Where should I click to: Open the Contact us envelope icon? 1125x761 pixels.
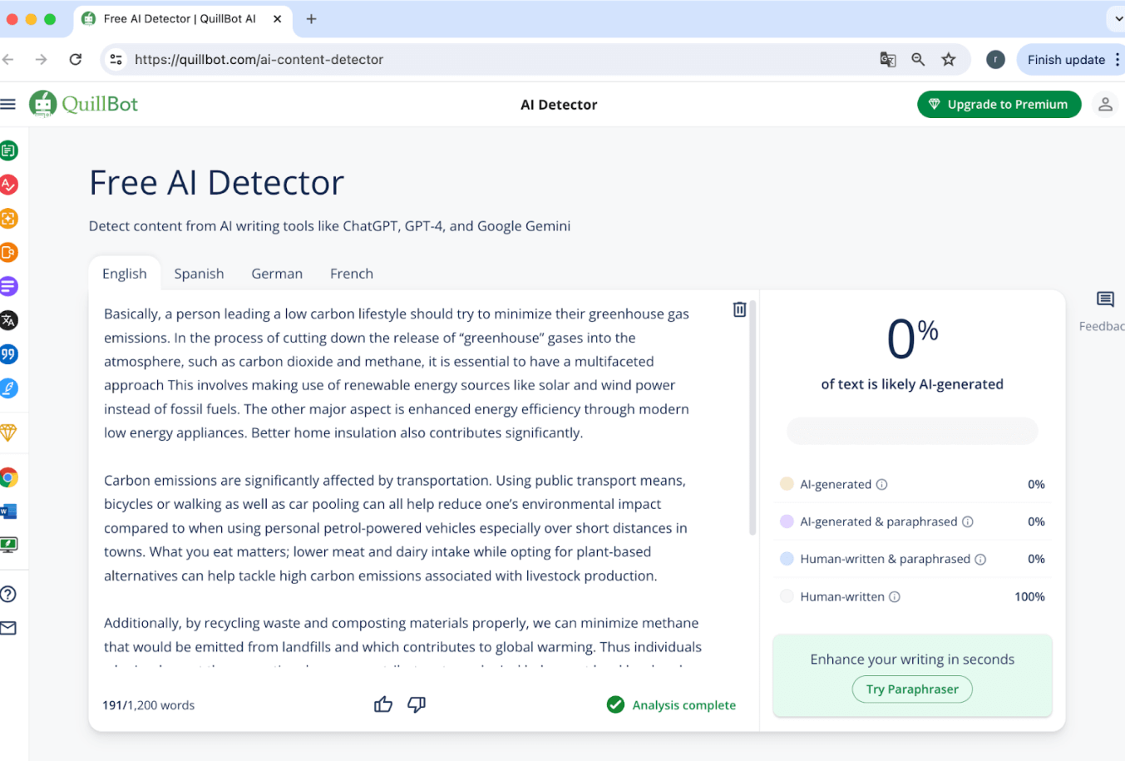click(x=8, y=628)
